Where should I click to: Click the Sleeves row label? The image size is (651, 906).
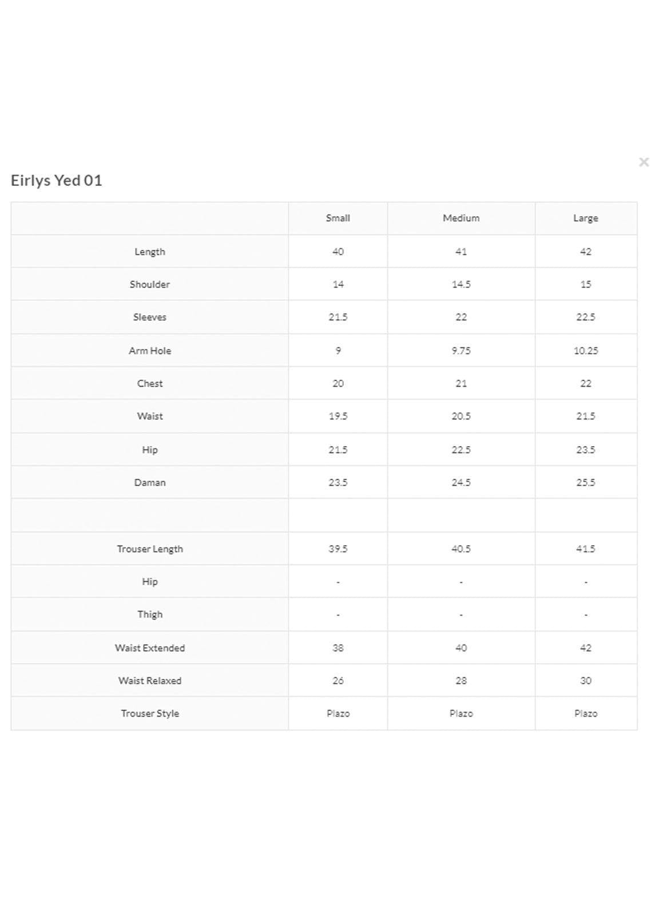[150, 317]
